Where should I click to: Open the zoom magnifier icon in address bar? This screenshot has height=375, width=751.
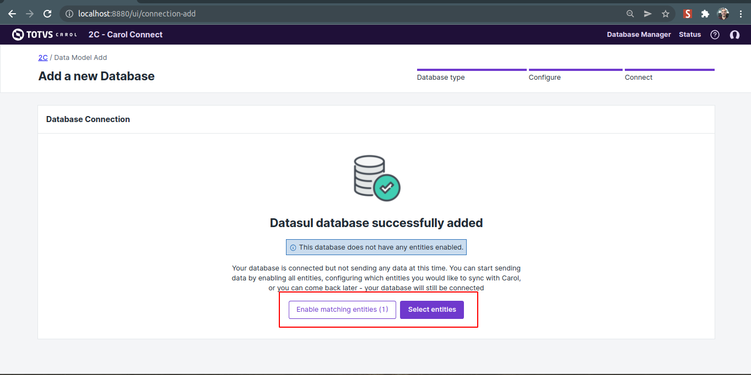[x=630, y=14]
